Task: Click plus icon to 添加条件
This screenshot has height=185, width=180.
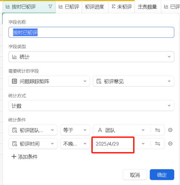Action: (14, 157)
